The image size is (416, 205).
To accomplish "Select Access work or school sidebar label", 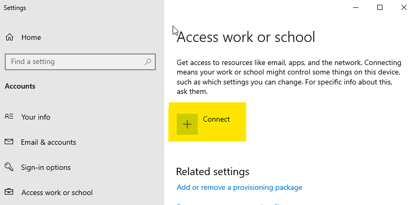I will (57, 192).
